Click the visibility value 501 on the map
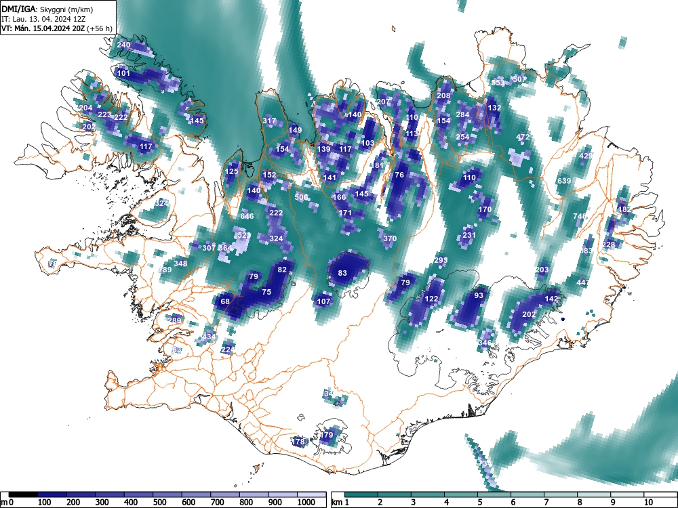Image resolution: width=678 pixels, height=508 pixels. (x=519, y=79)
